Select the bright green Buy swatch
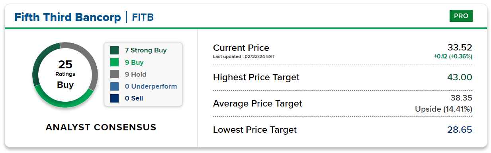The height and width of the screenshot is (153, 491). [115, 62]
